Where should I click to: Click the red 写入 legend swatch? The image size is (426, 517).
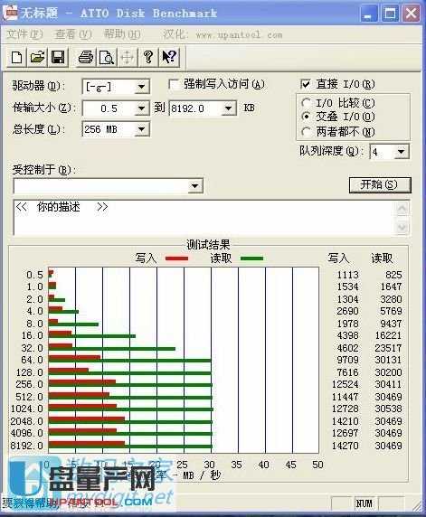(x=176, y=258)
